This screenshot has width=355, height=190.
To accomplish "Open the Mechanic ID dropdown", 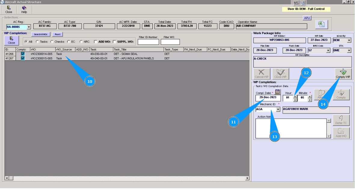I will pos(278,109).
